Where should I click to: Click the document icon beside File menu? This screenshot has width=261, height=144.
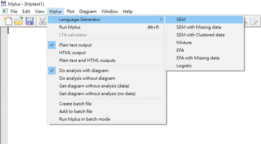click(x=5, y=11)
